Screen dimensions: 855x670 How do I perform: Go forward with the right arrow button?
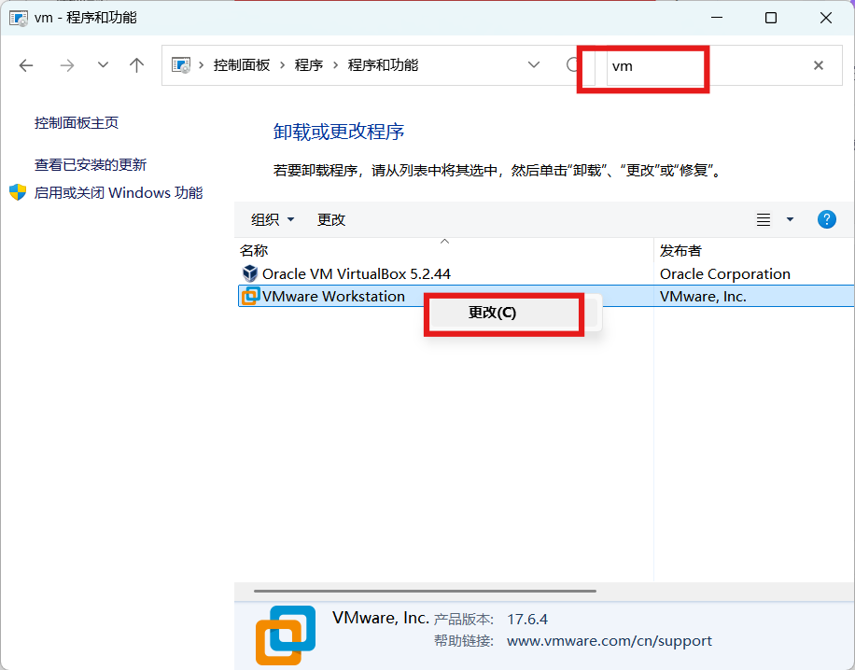pos(66,66)
